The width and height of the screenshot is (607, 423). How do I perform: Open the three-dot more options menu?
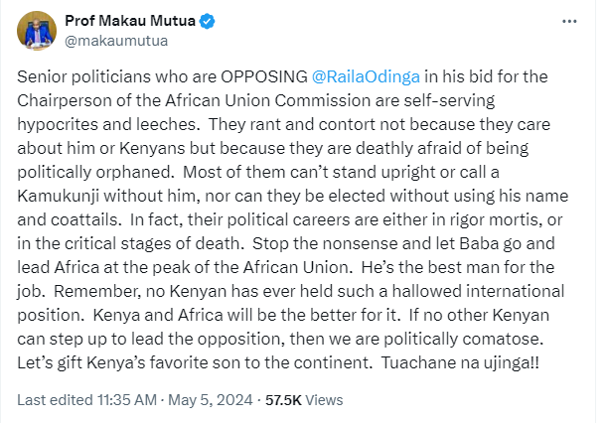(x=569, y=22)
